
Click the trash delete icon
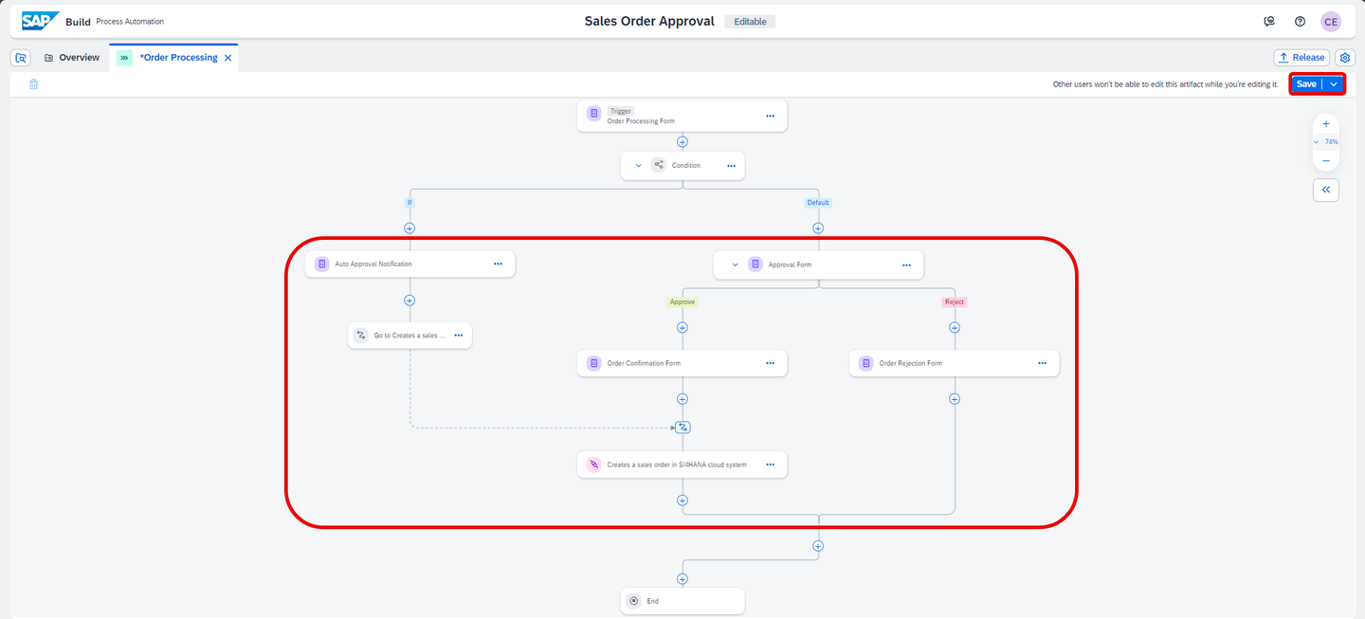click(33, 84)
